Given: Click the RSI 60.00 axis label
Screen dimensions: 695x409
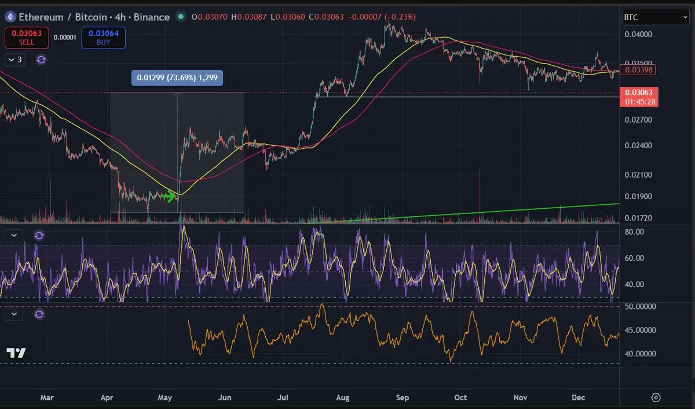Looking at the screenshot, I should pos(635,258).
